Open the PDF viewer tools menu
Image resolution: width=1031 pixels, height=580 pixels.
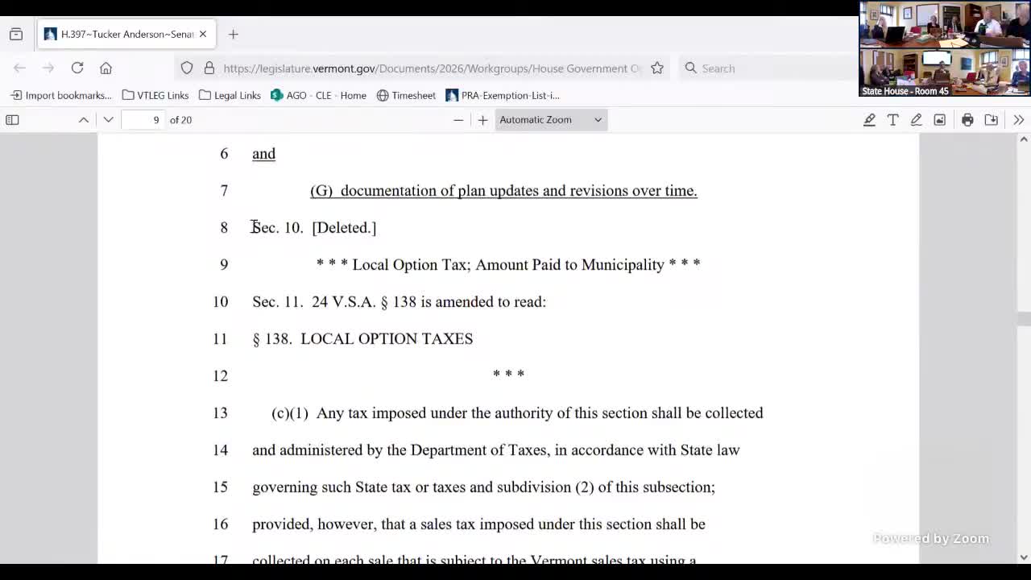1018,120
